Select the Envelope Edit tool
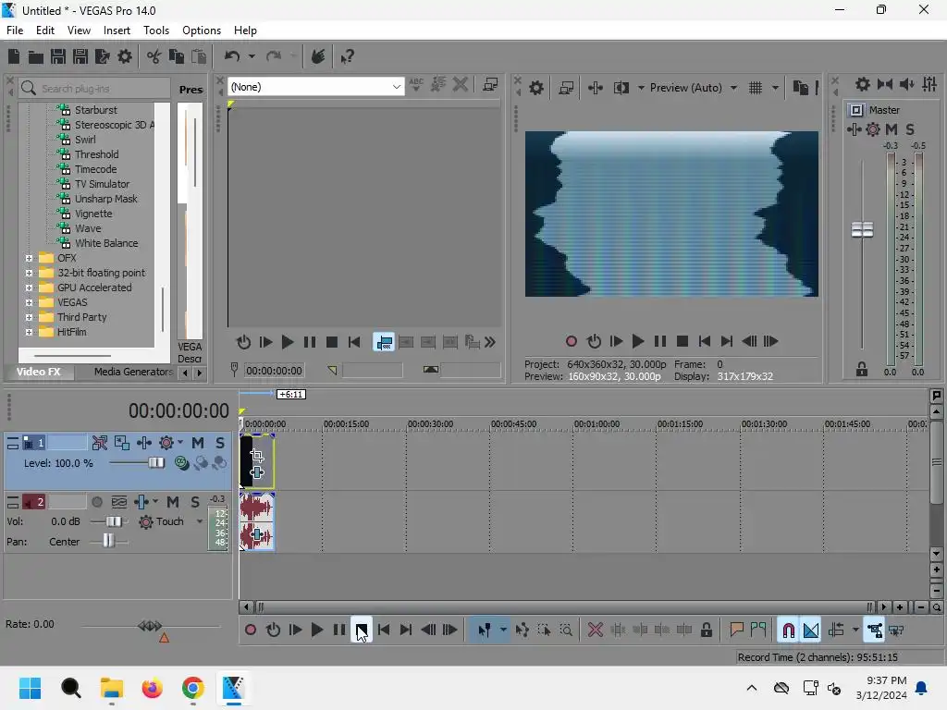Image resolution: width=947 pixels, height=710 pixels. click(x=522, y=630)
